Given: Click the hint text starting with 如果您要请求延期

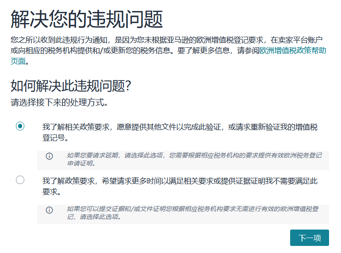Looking at the screenshot, I should pyautogui.click(x=194, y=156).
